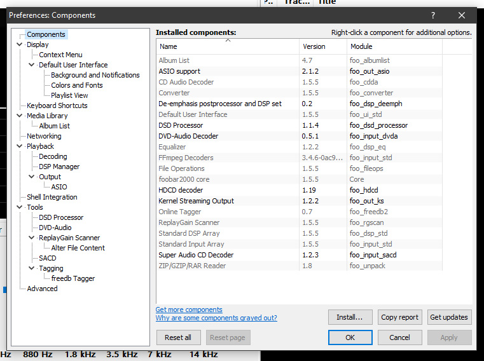The width and height of the screenshot is (484, 361).
Task: Collapse the ReplayGain Scanner tree node
Action: pos(32,238)
